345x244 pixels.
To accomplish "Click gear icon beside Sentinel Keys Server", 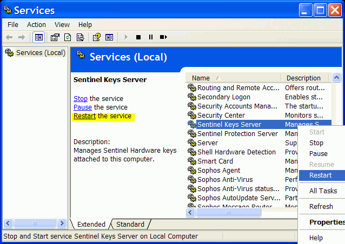I will (192, 125).
